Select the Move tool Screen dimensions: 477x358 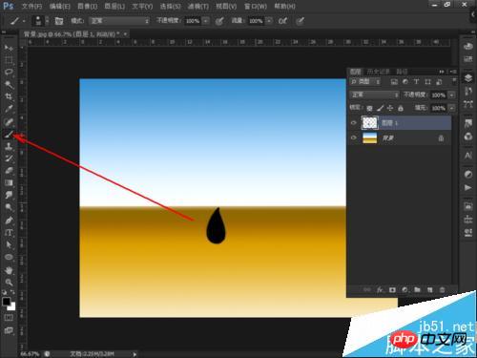[9, 48]
